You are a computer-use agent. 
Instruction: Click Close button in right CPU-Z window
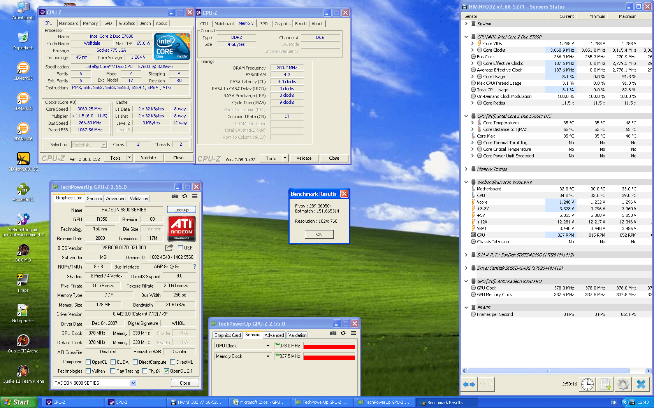coord(334,158)
